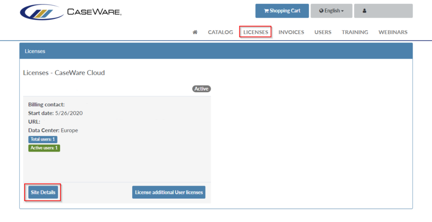Click the URL label
The image size is (432, 222).
click(34, 122)
